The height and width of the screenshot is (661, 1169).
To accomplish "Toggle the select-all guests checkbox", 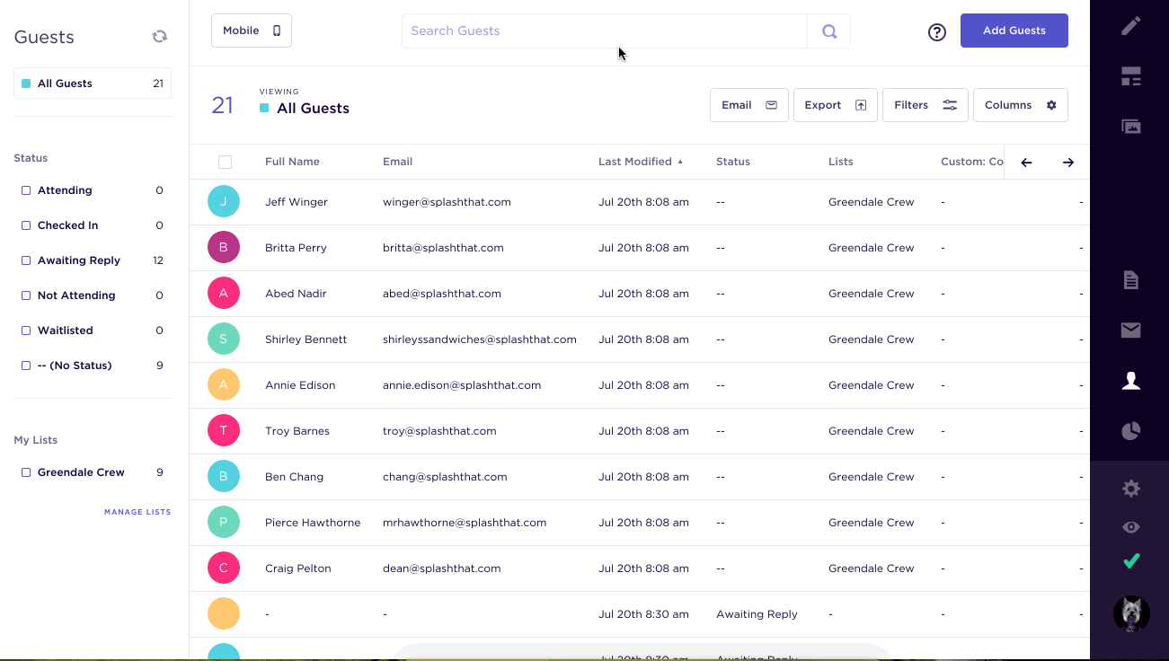I will point(225,162).
